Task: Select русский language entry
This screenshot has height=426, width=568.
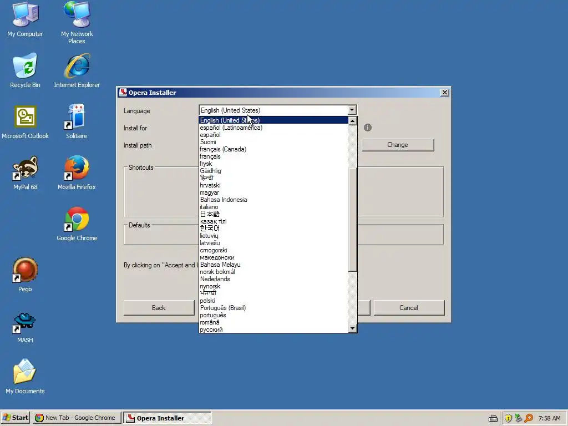Action: 273,329
